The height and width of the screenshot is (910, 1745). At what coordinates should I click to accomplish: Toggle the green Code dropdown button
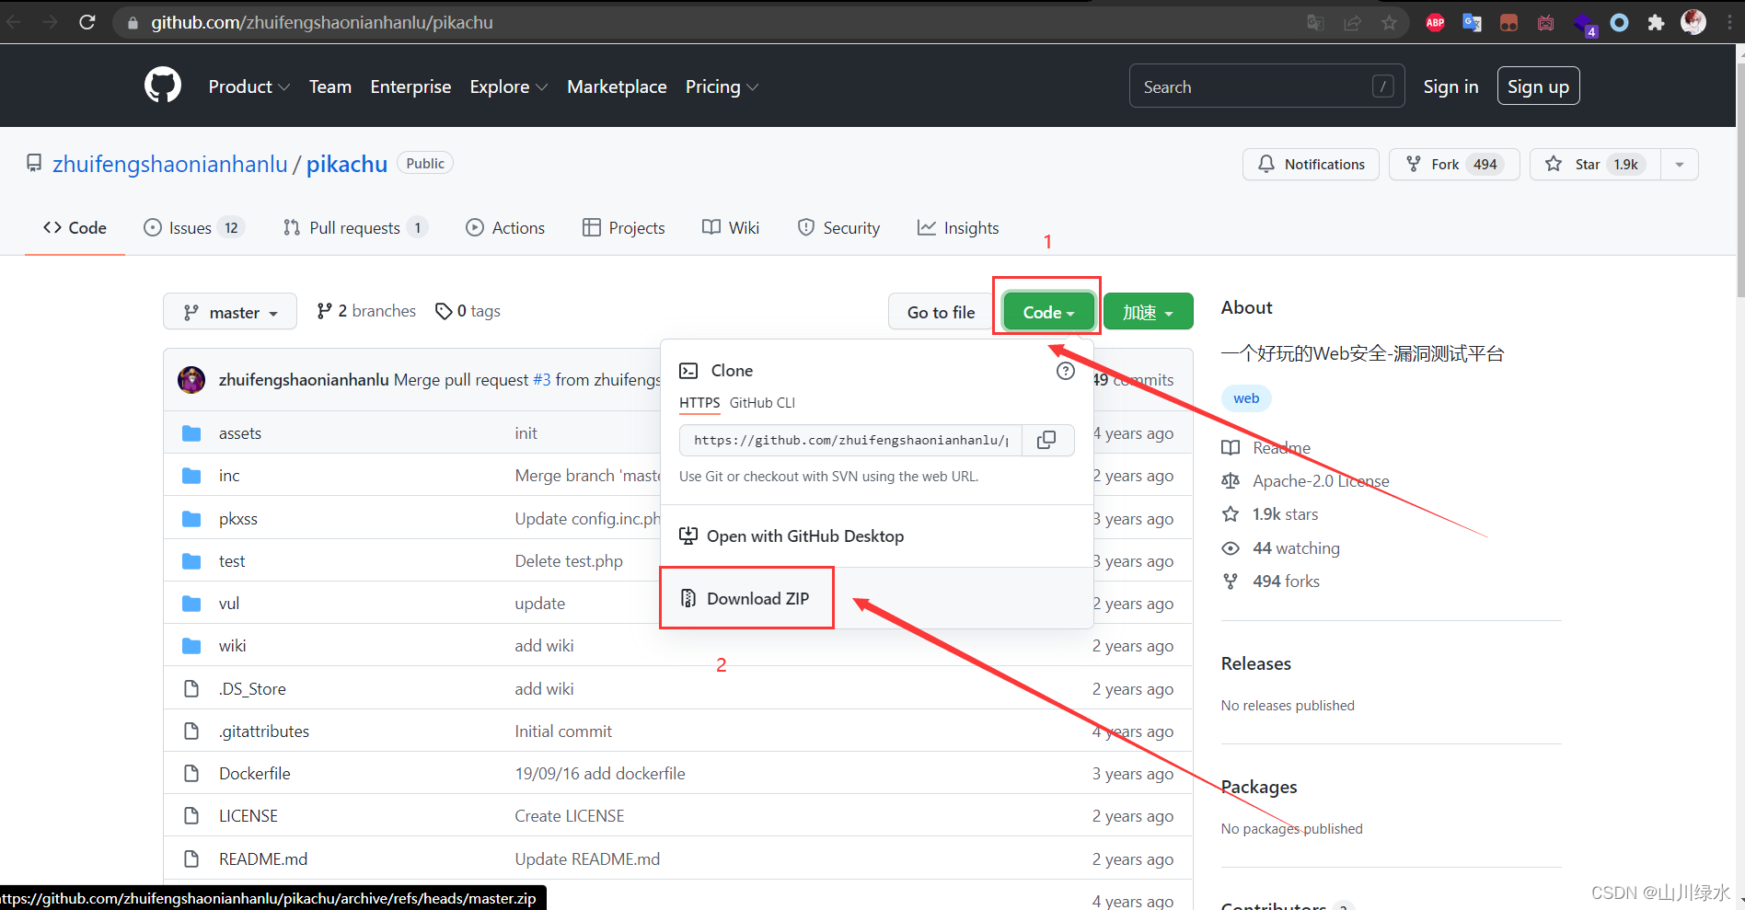tap(1048, 312)
